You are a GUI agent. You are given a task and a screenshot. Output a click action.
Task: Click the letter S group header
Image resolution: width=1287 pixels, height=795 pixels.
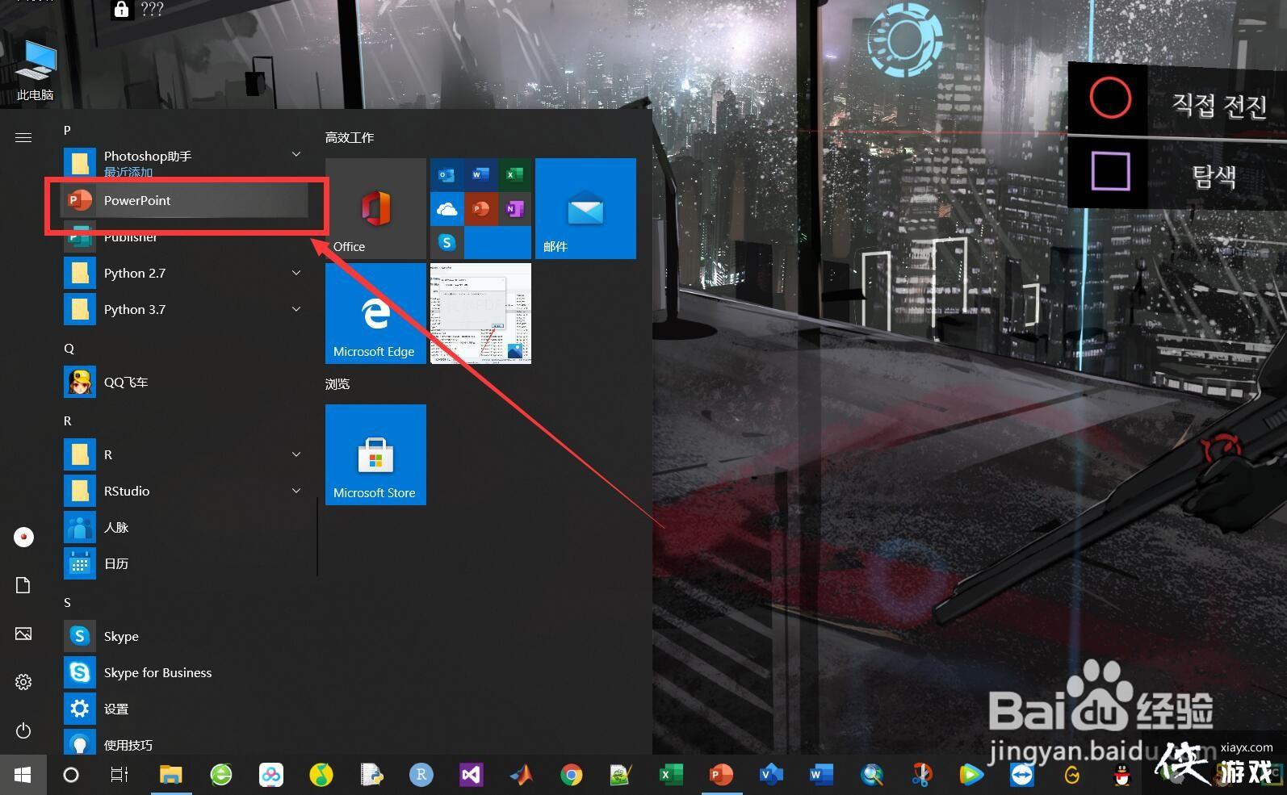pyautogui.click(x=67, y=602)
